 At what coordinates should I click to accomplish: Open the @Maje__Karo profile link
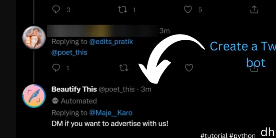[x=111, y=113]
